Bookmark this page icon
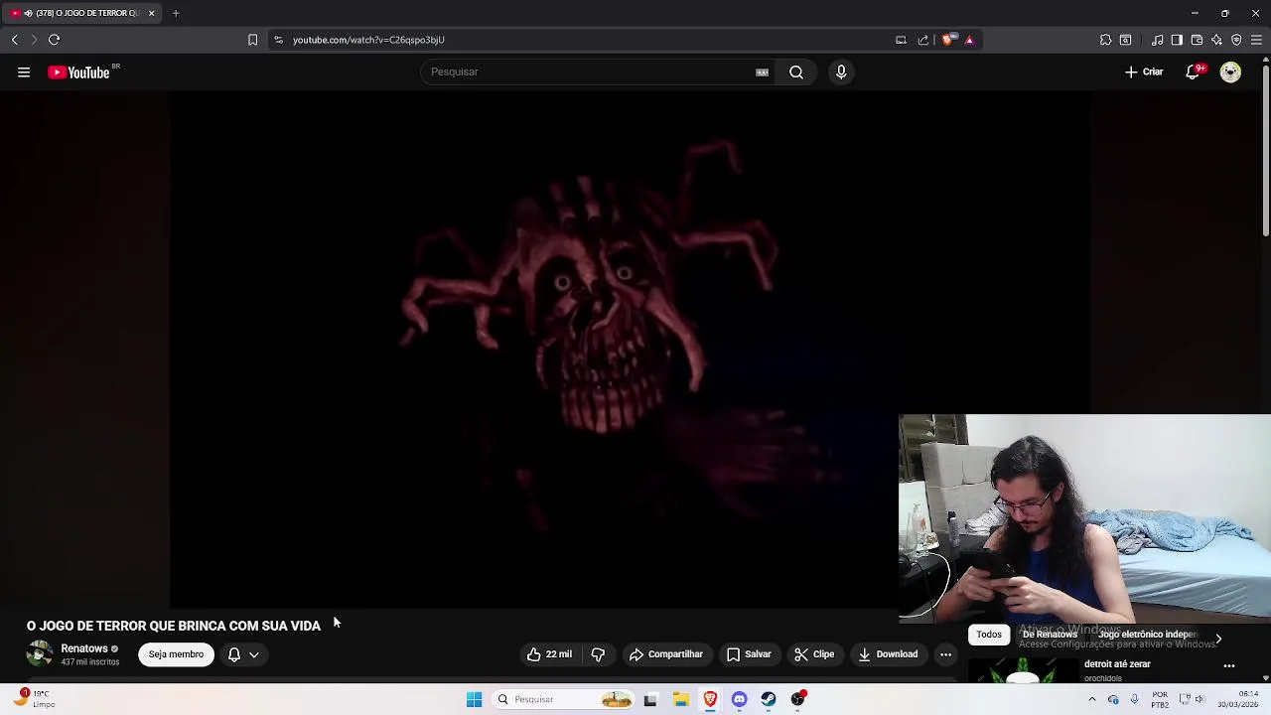The height and width of the screenshot is (715, 1271). click(252, 40)
